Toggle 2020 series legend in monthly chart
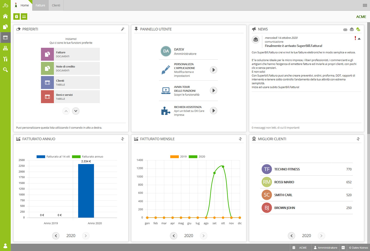 point(197,157)
